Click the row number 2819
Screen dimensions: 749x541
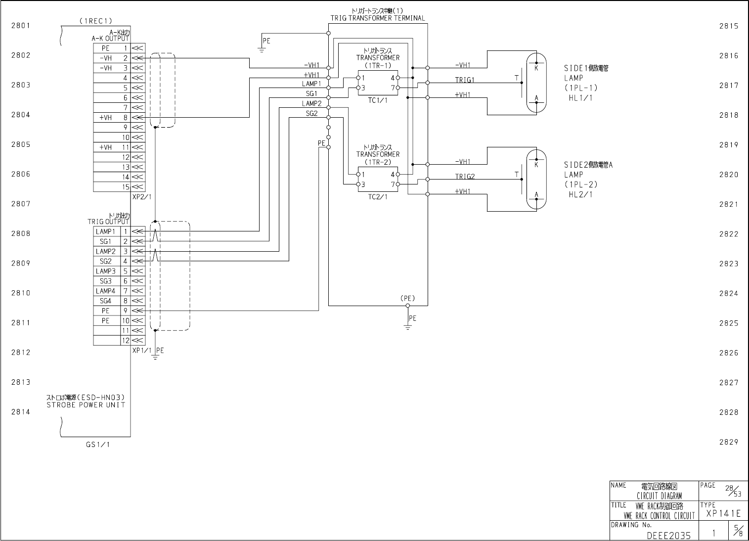click(x=729, y=145)
